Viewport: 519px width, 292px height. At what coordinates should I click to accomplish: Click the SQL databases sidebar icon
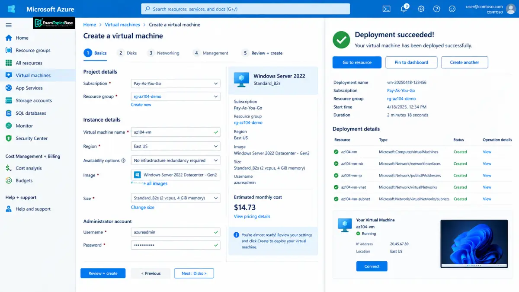click(9, 113)
